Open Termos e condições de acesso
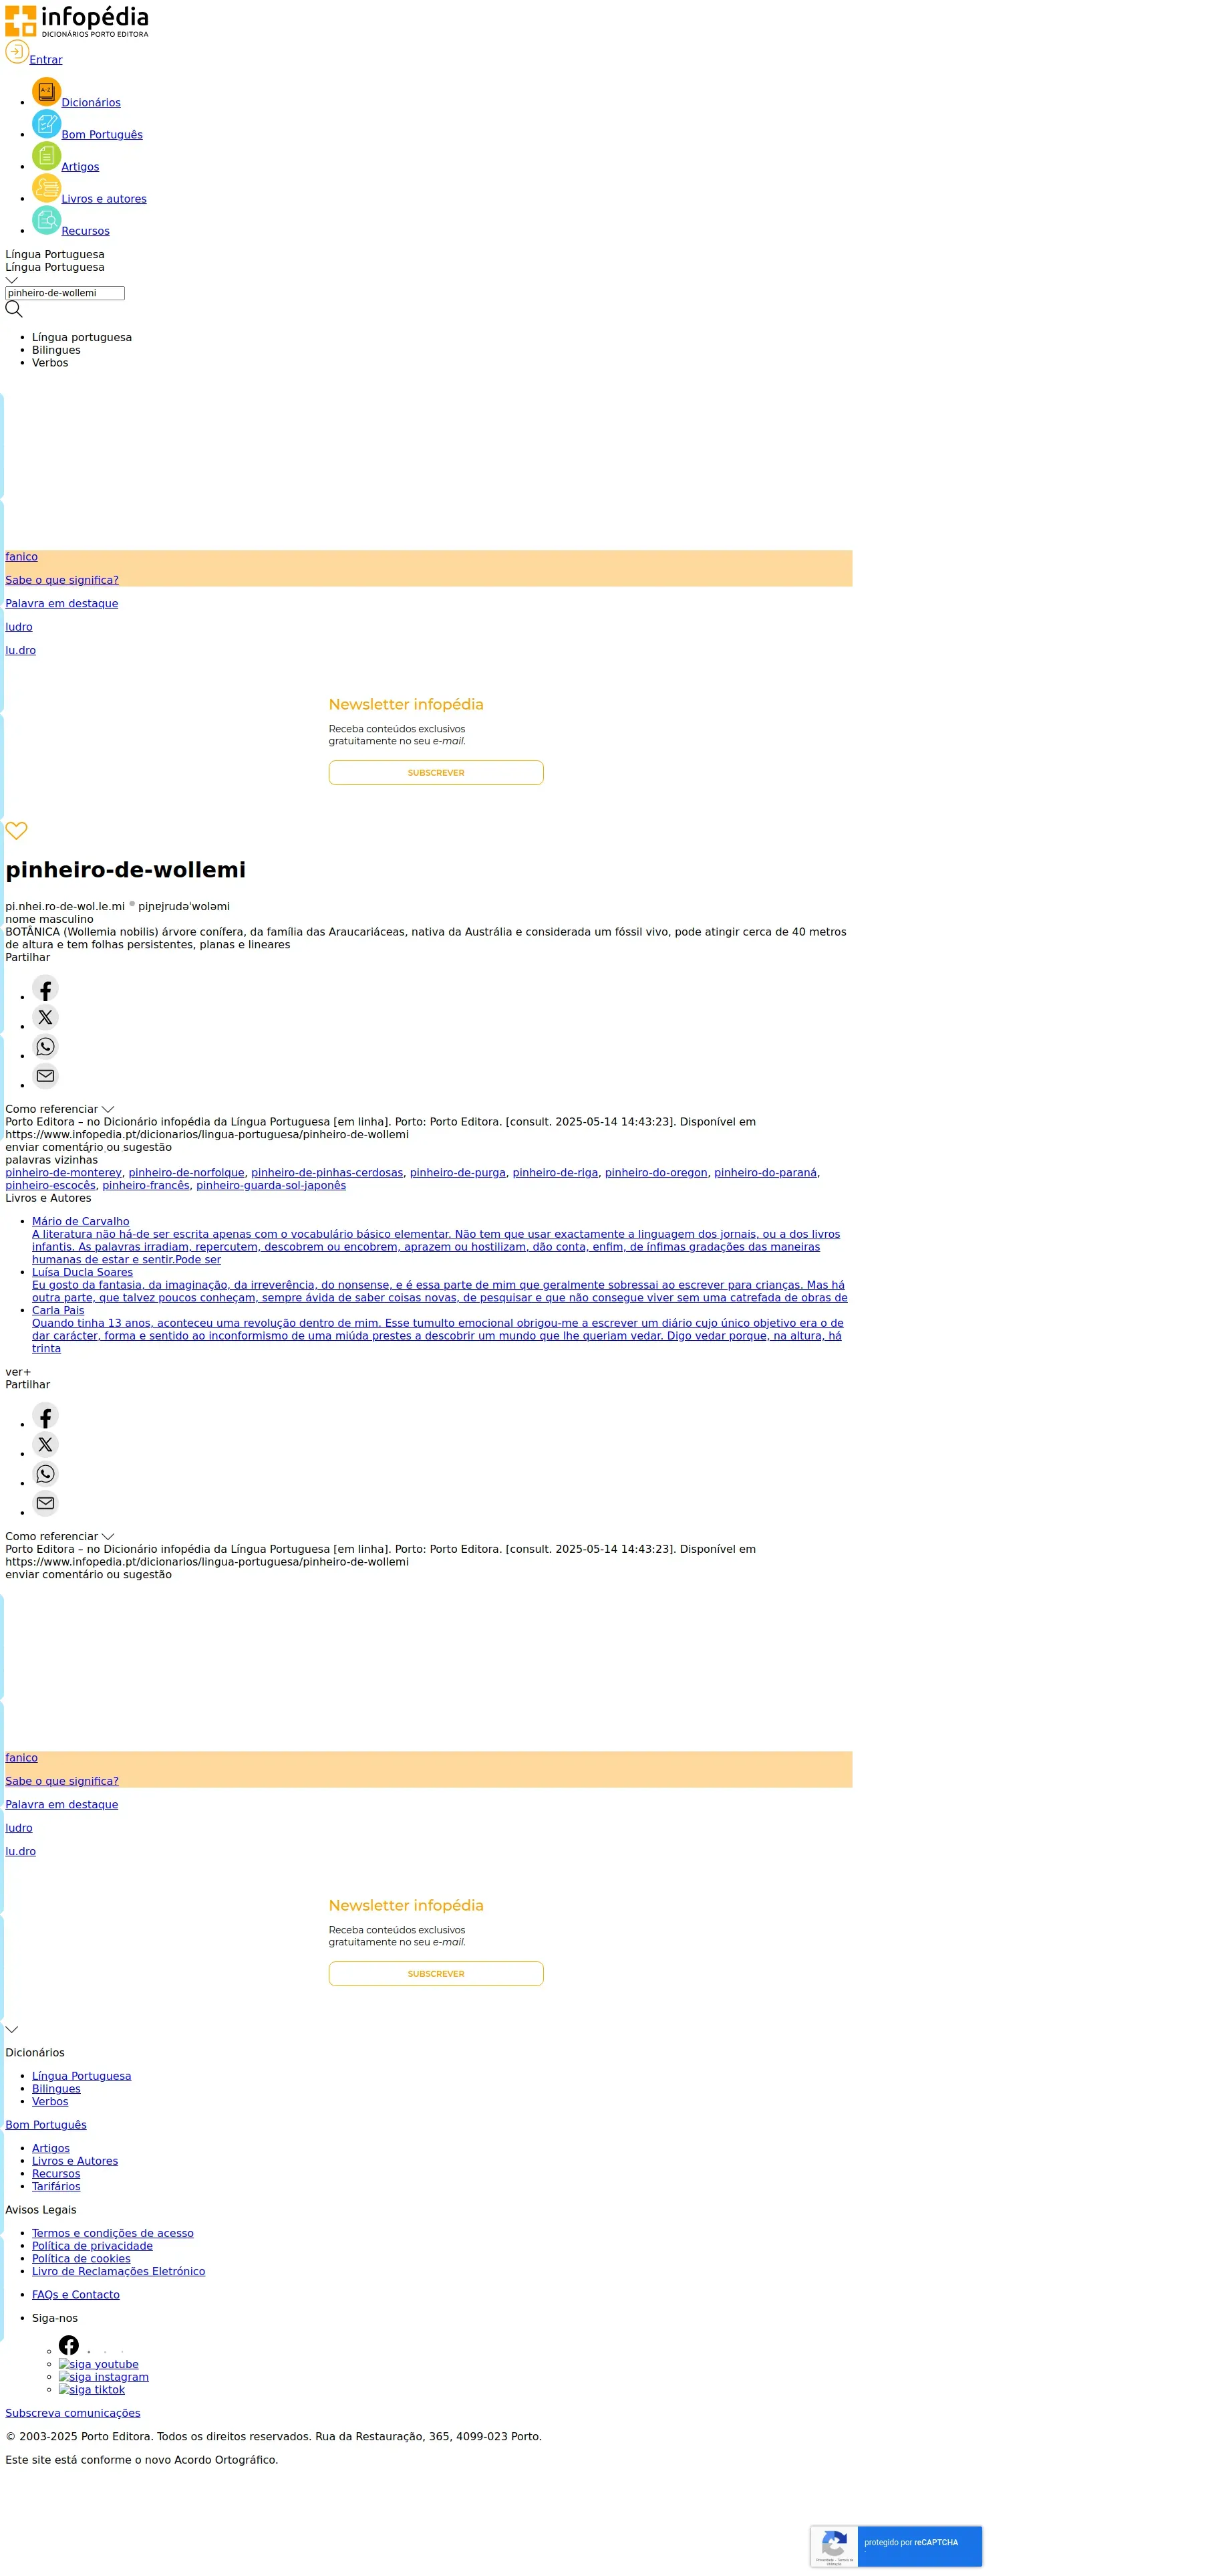1208x2576 pixels. [113, 2233]
